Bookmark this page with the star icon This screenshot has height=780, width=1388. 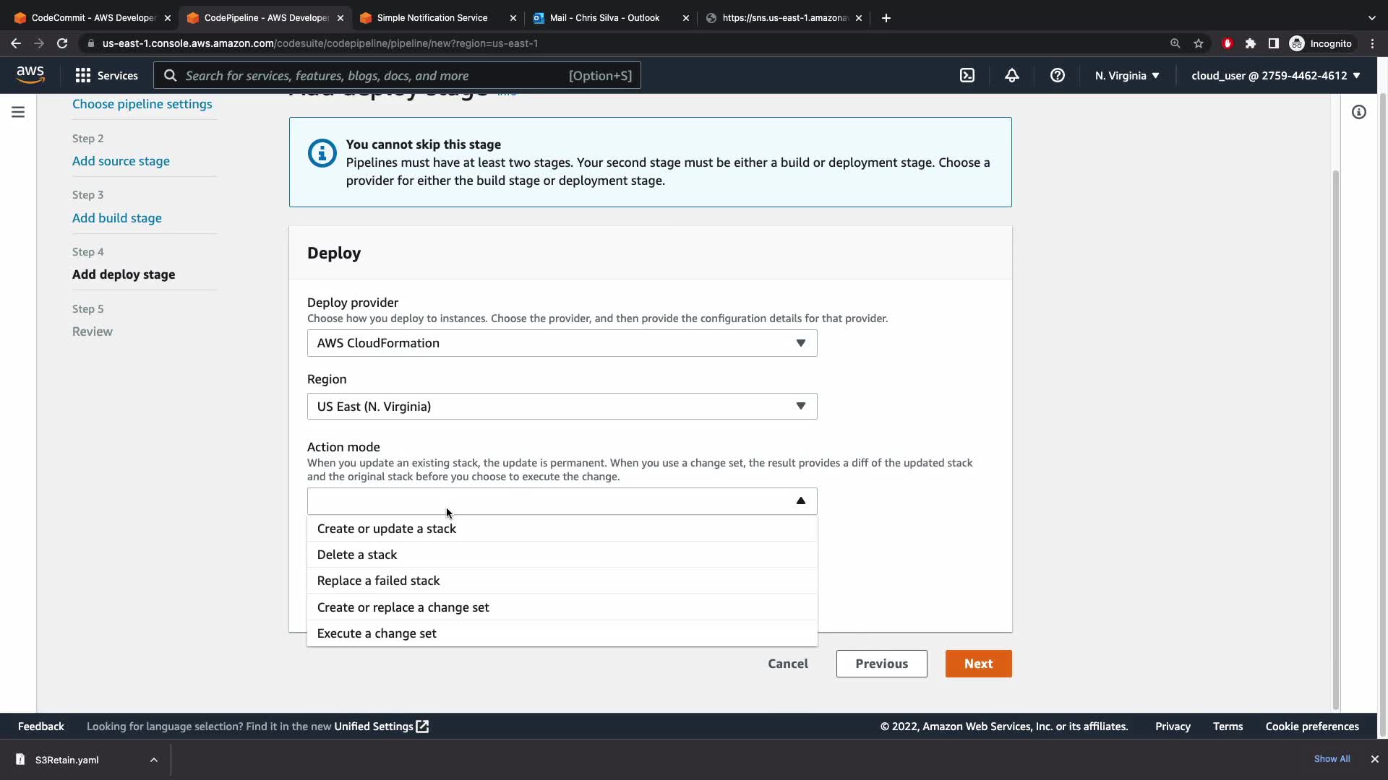[1199, 43]
